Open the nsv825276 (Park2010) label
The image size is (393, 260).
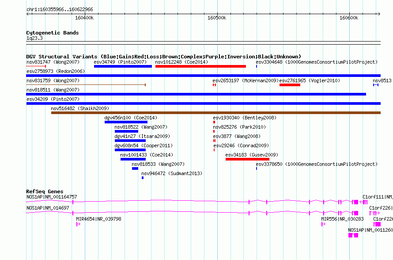point(239,127)
